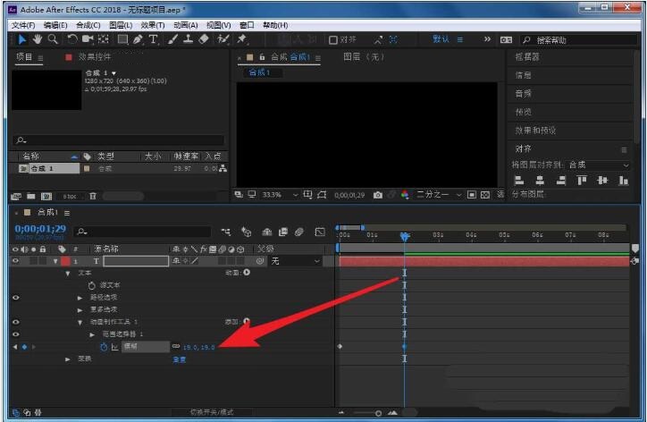The image size is (647, 422).
Task: Select the Clone Stamp tool
Action: (x=189, y=39)
